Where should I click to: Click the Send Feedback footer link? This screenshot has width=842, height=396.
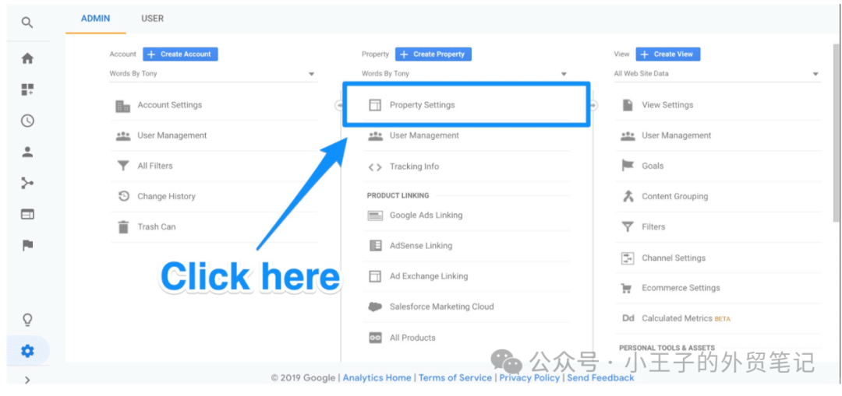point(600,378)
